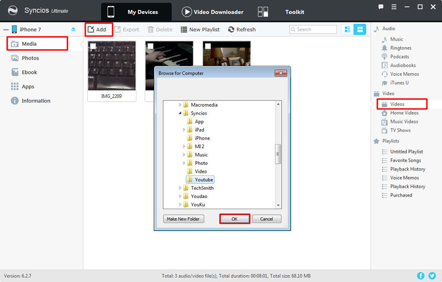Open Favorite Songs playlist
Image resolution: width=442 pixels, height=282 pixels.
click(406, 161)
